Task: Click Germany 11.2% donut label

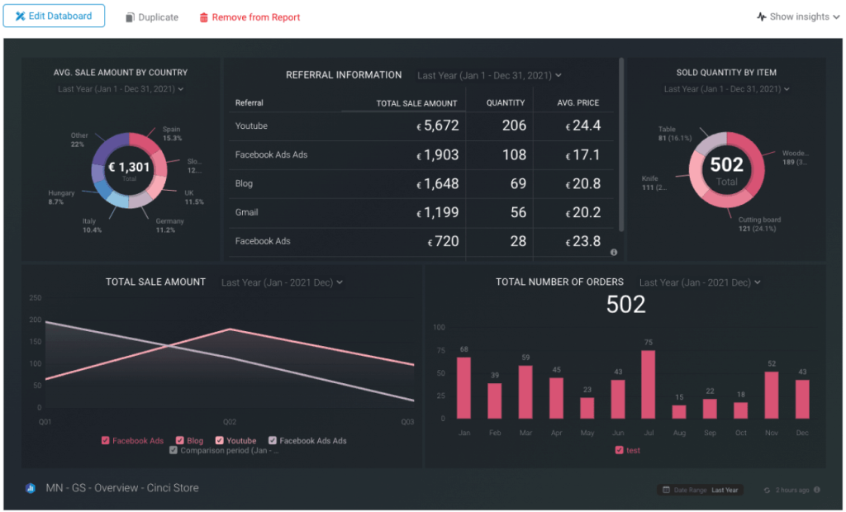Action: (169, 225)
